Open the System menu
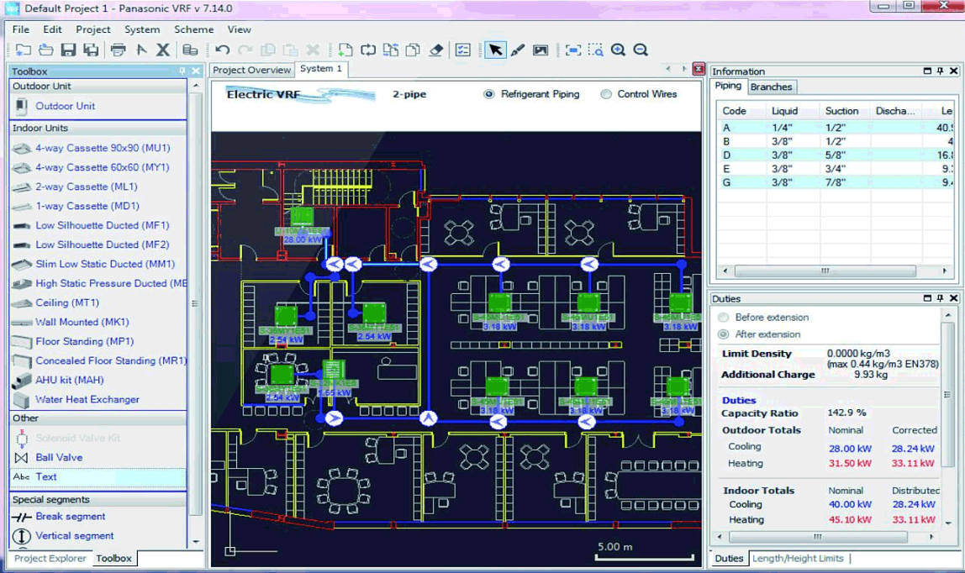The width and height of the screenshot is (965, 573). click(x=142, y=29)
